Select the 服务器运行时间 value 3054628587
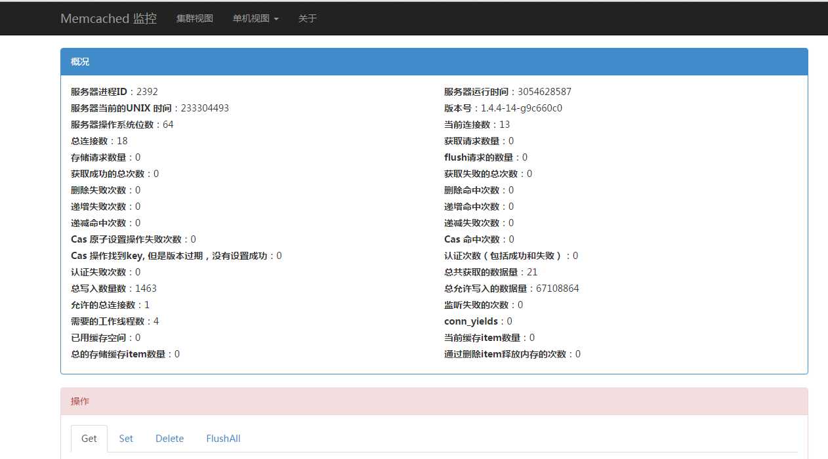 [545, 92]
